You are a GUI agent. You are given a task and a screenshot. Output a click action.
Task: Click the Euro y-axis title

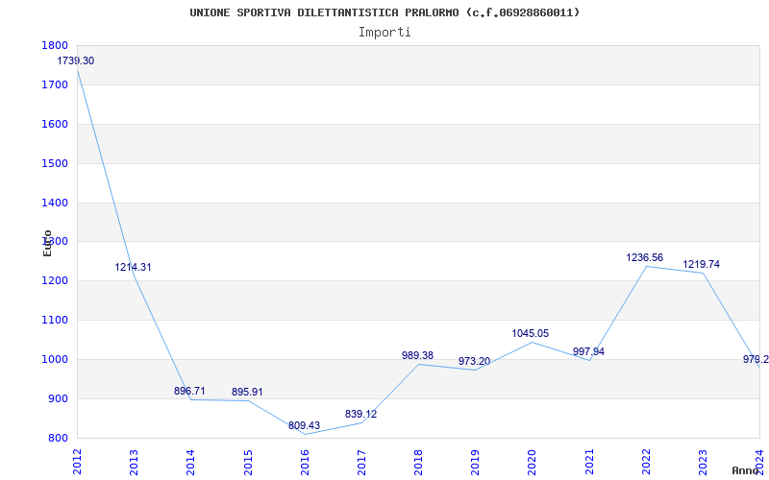pos(47,243)
